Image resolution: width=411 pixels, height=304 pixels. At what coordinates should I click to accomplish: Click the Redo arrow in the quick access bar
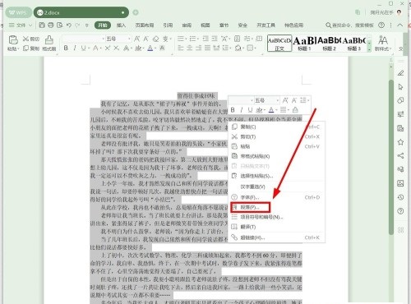coord(78,25)
